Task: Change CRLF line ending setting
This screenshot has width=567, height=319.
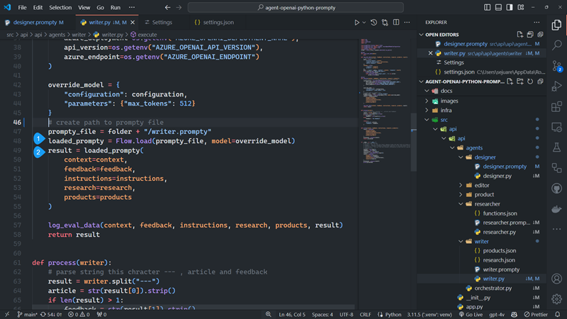Action: [x=365, y=314]
